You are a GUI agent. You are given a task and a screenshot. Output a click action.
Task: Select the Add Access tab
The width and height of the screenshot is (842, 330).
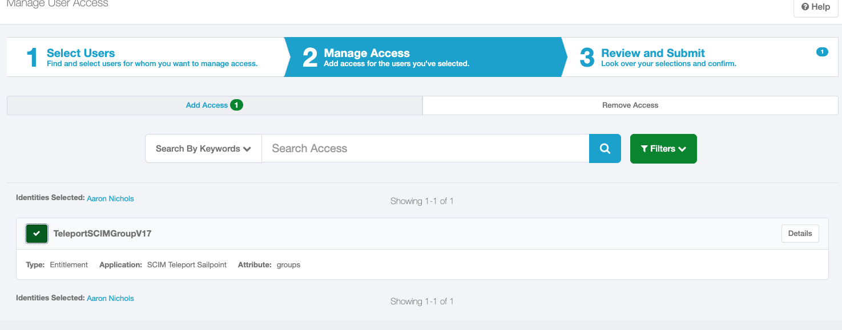pos(207,105)
